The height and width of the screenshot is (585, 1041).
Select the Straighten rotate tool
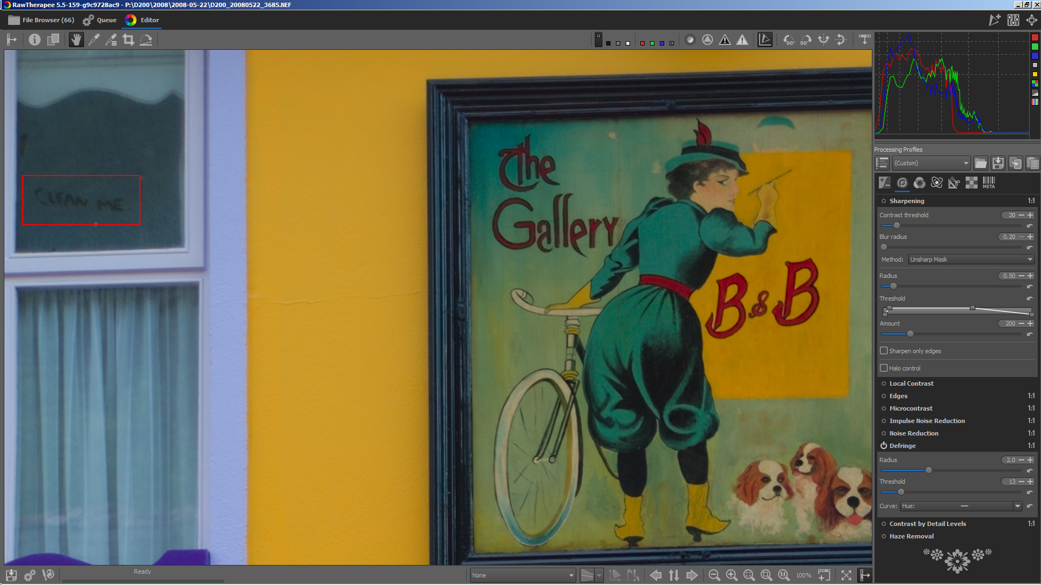pyautogui.click(x=146, y=40)
